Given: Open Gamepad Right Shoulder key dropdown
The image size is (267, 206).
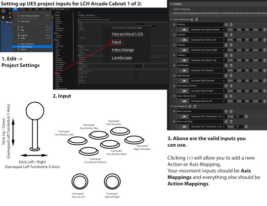Looking at the screenshot, I should point(208,81).
